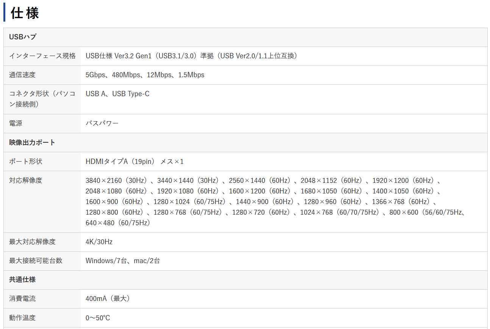Select the 通信速度 row label
Viewport: 490px width, 329px height.
pyautogui.click(x=22, y=75)
